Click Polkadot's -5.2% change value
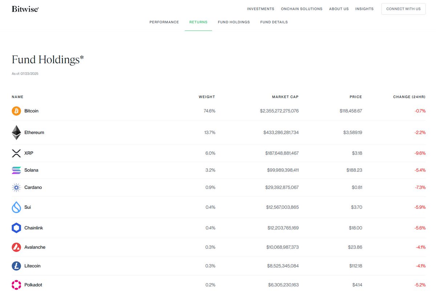Image resolution: width=436 pixels, height=297 pixels. click(x=420, y=285)
